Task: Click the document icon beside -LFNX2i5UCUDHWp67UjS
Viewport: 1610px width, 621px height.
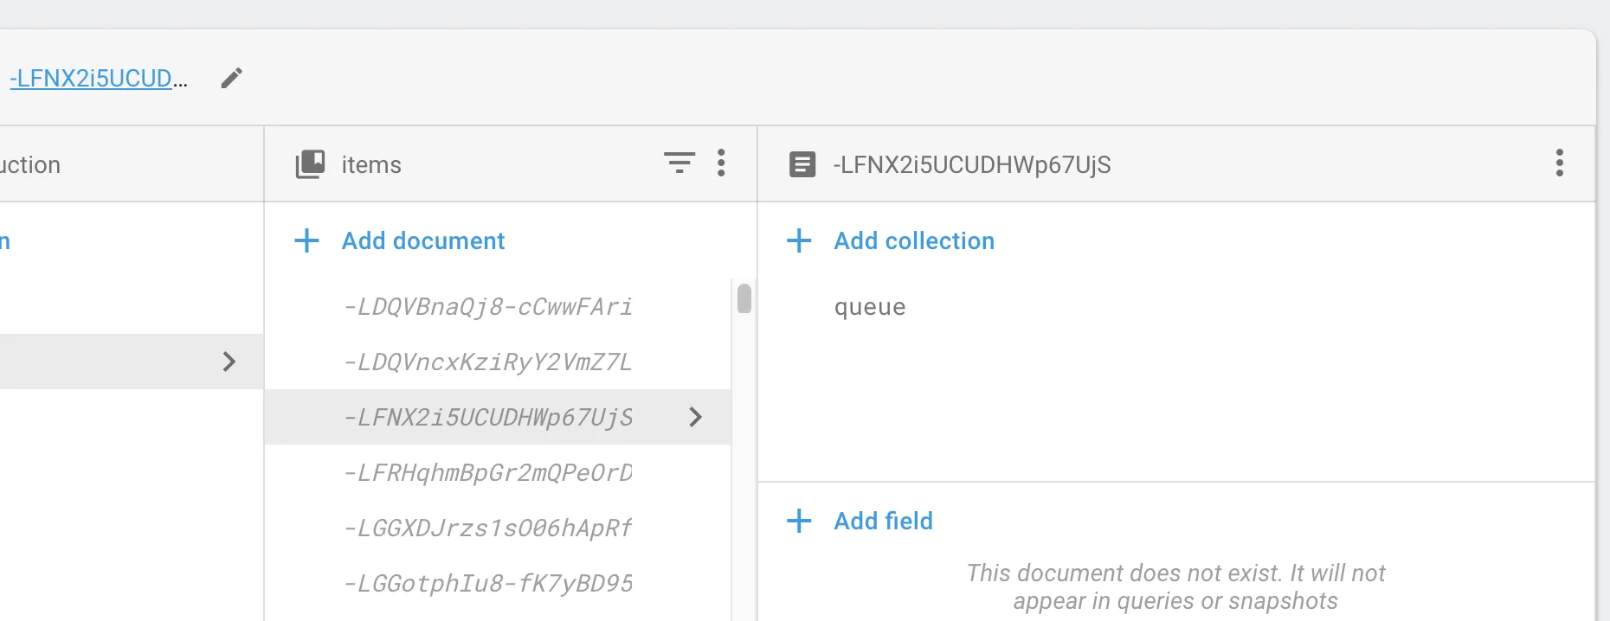Action: [x=802, y=164]
